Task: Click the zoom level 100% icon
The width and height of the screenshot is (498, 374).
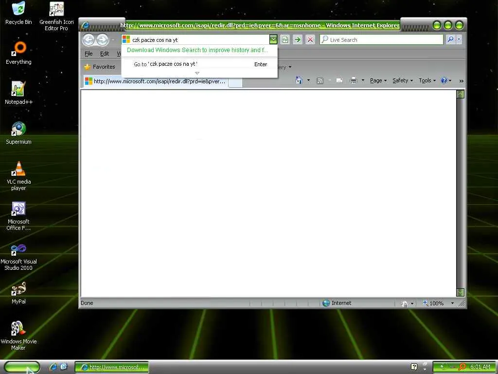Action: 426,303
